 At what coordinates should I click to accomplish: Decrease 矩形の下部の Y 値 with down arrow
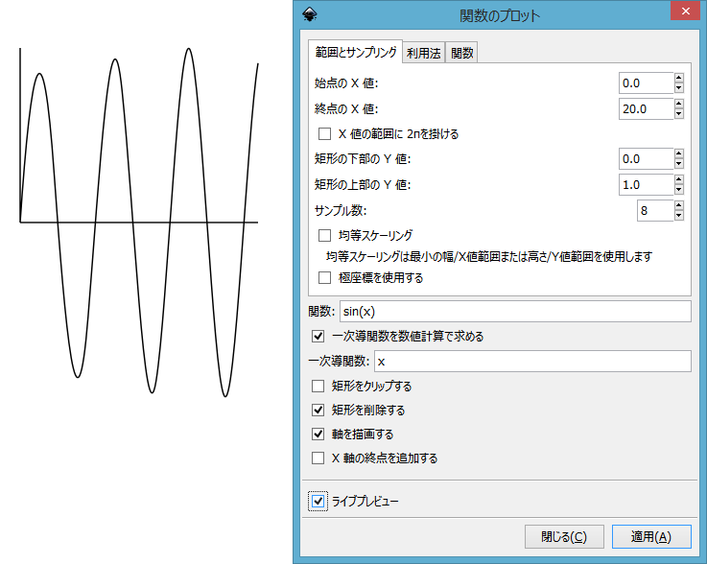[x=679, y=164]
